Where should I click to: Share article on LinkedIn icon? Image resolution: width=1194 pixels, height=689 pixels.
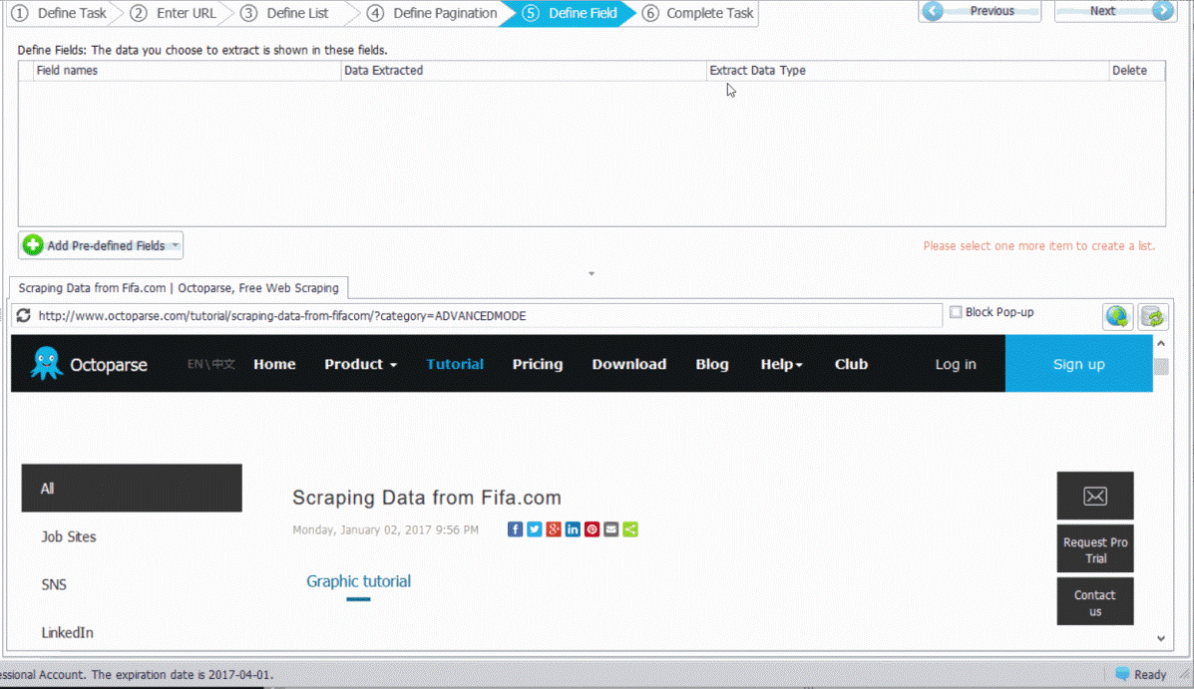(573, 529)
